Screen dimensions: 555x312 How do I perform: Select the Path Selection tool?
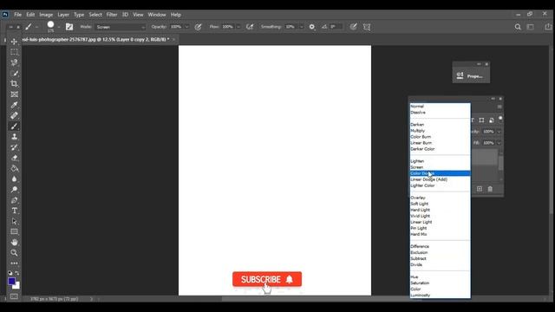14,222
